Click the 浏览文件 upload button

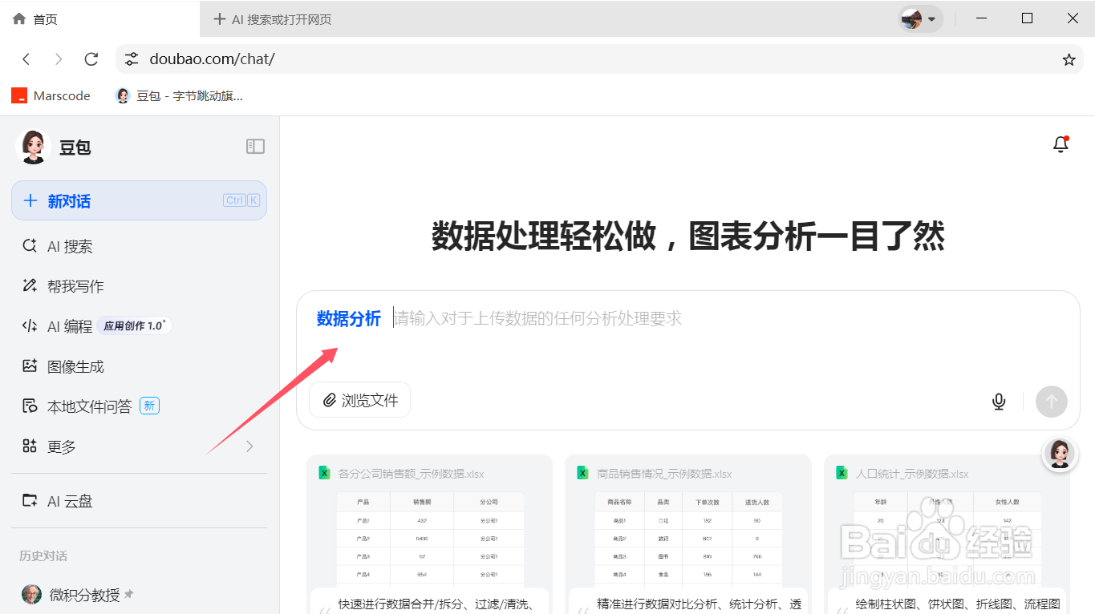tap(359, 400)
